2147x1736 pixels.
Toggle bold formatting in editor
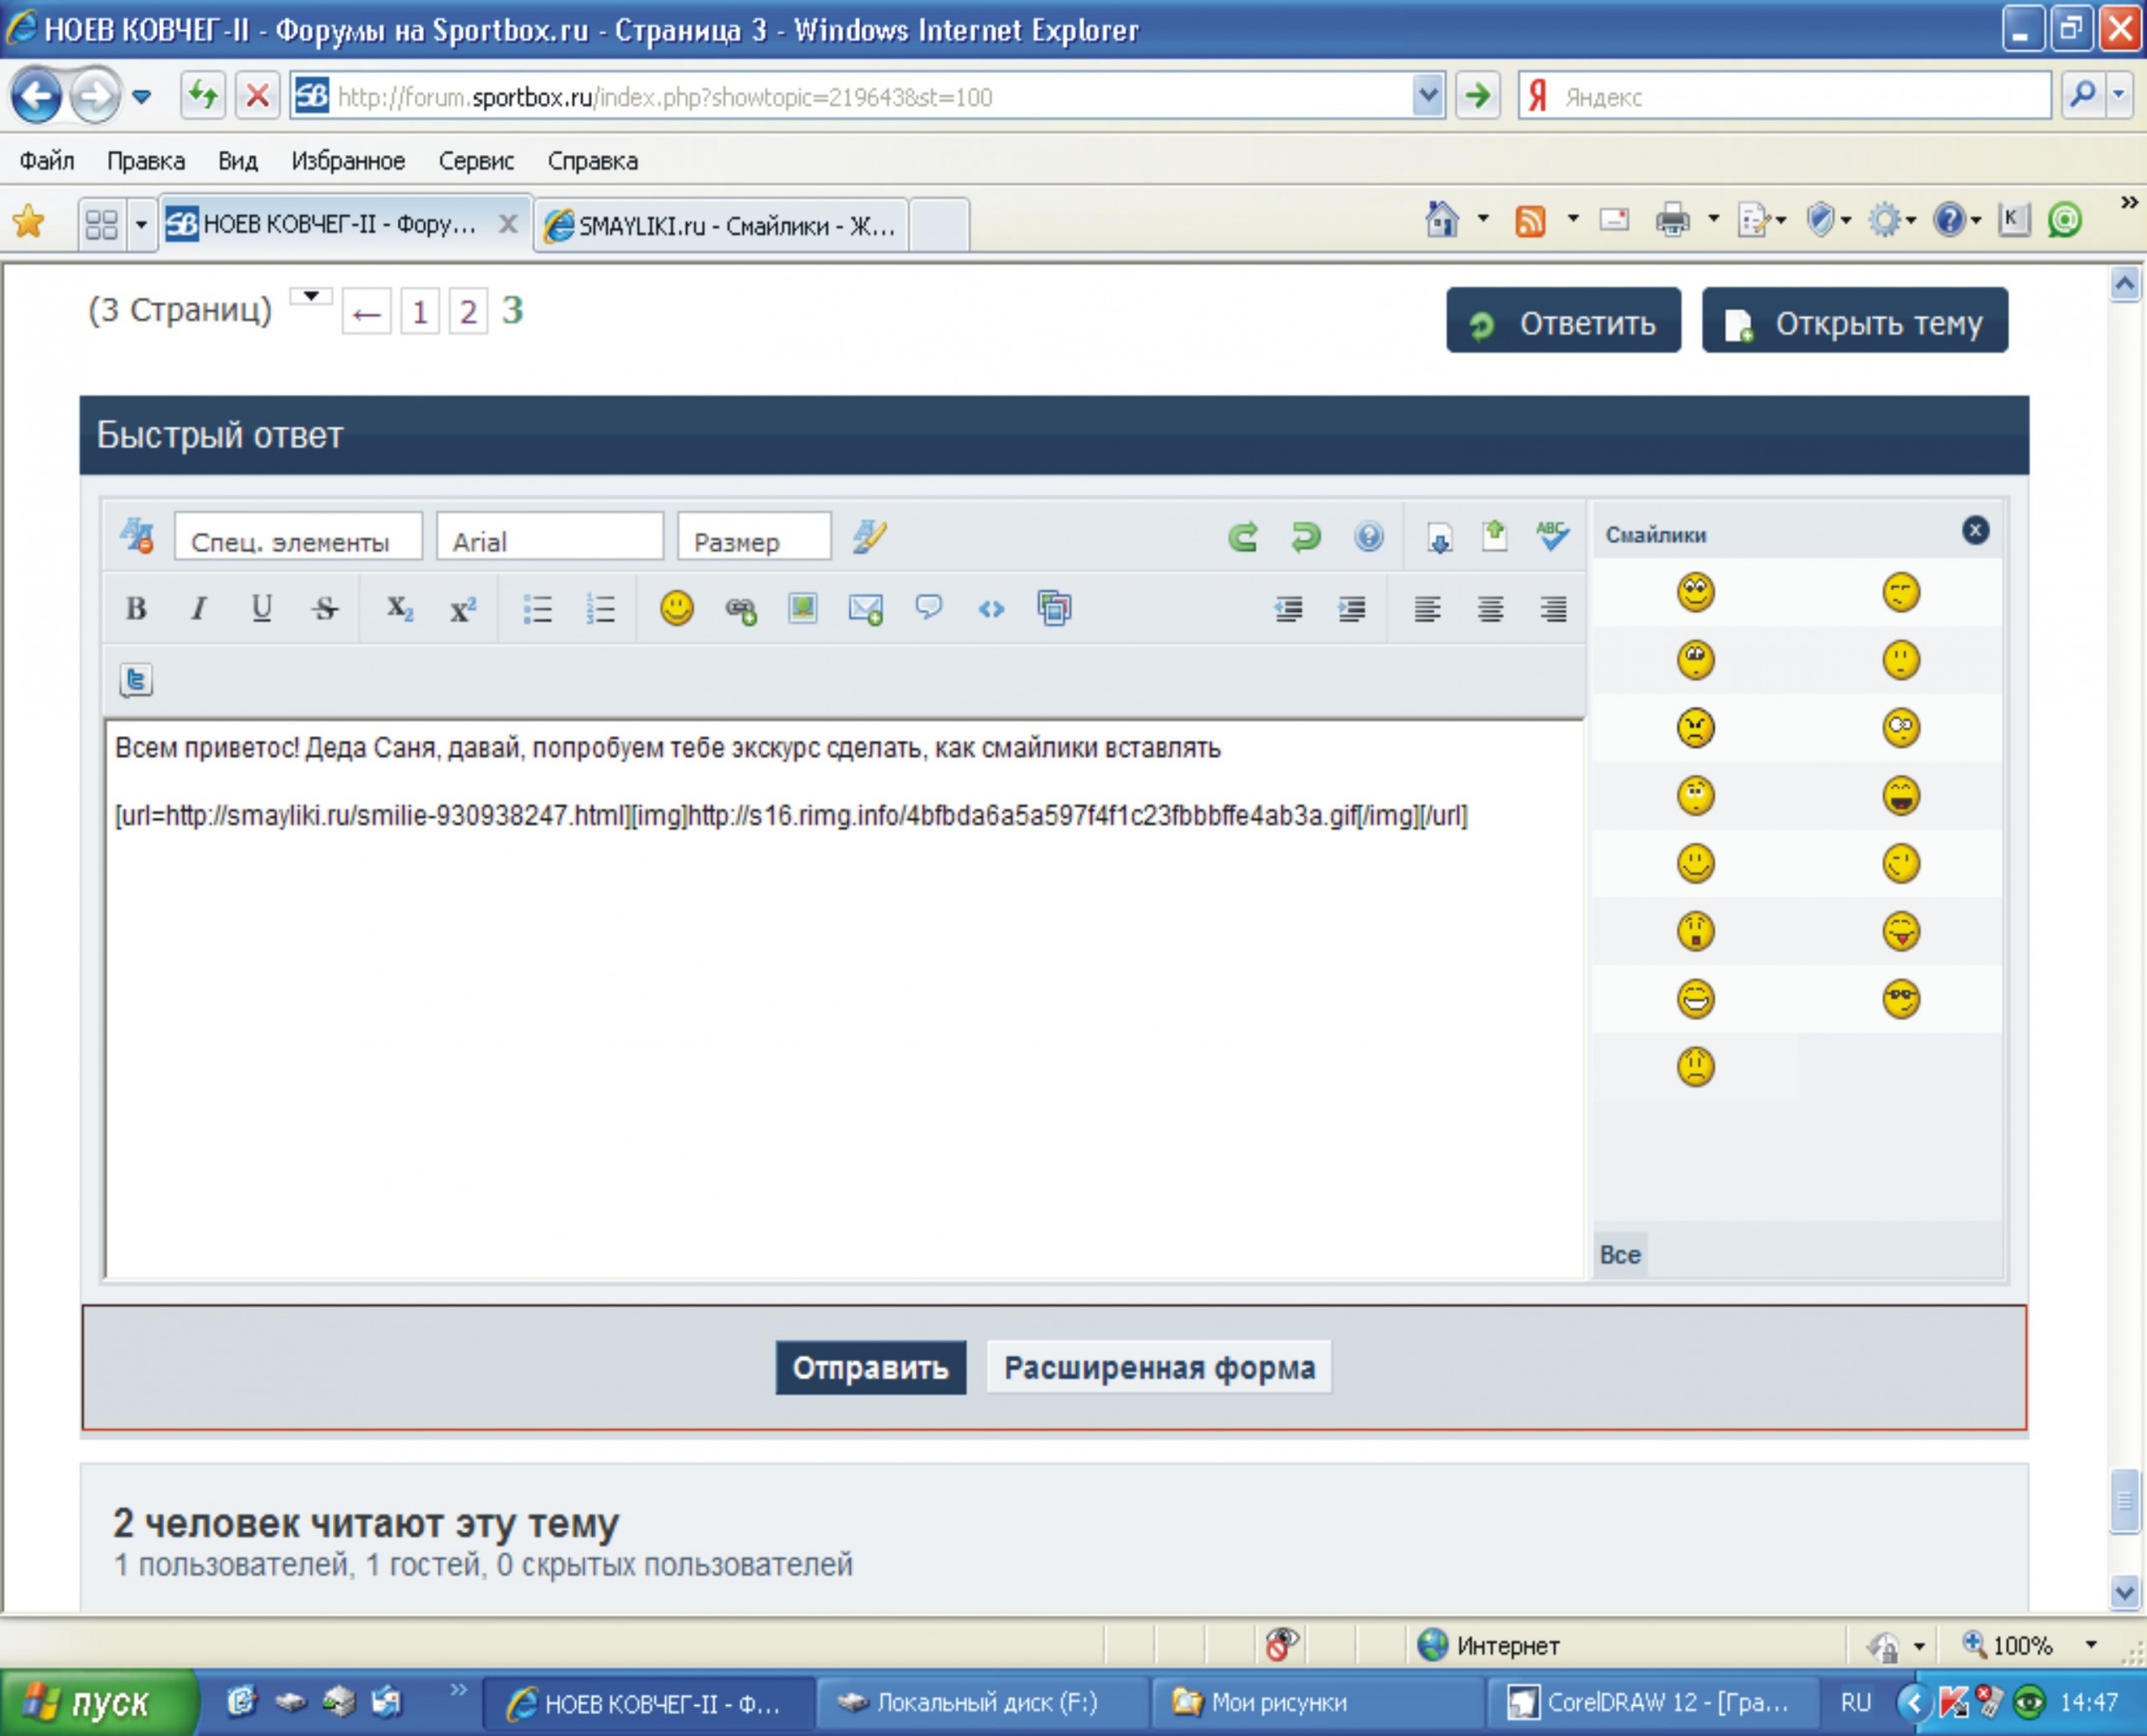click(136, 608)
